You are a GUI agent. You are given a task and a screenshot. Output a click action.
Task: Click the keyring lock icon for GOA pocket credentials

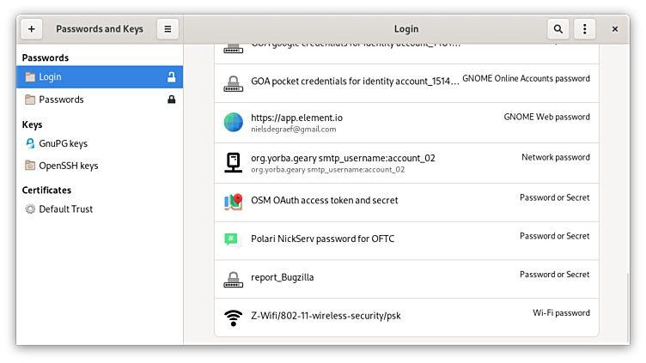[233, 83]
